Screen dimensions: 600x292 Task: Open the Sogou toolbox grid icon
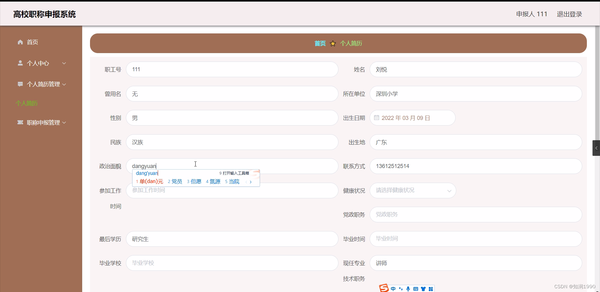click(x=431, y=289)
